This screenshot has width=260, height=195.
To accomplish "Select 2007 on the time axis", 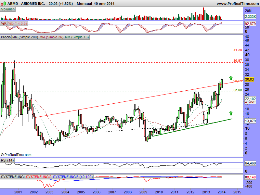I will click(x=112, y=192).
